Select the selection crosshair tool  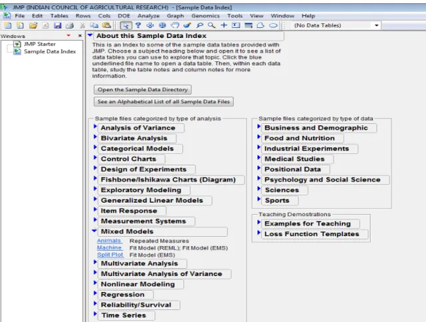pos(150,25)
